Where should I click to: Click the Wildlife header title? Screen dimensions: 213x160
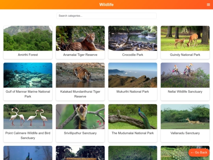coord(106,5)
